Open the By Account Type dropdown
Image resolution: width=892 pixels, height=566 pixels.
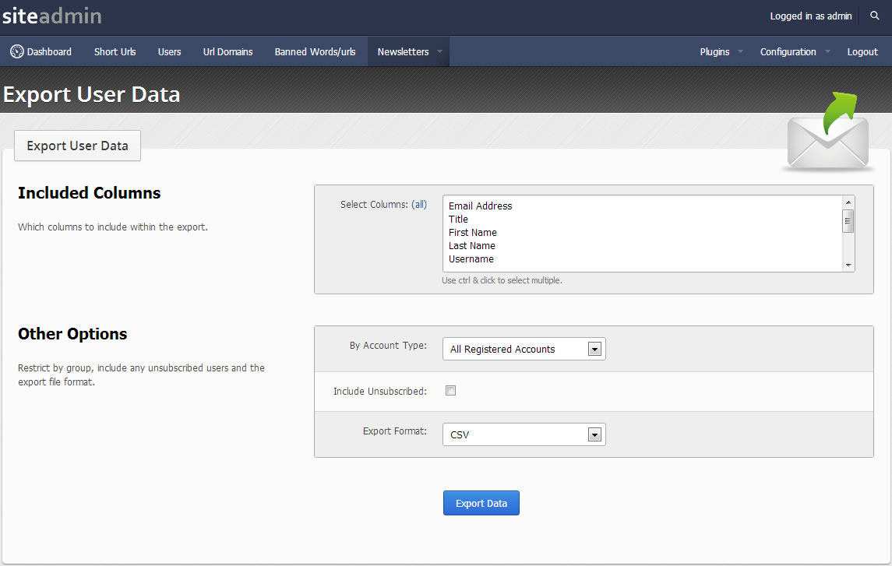tap(524, 349)
